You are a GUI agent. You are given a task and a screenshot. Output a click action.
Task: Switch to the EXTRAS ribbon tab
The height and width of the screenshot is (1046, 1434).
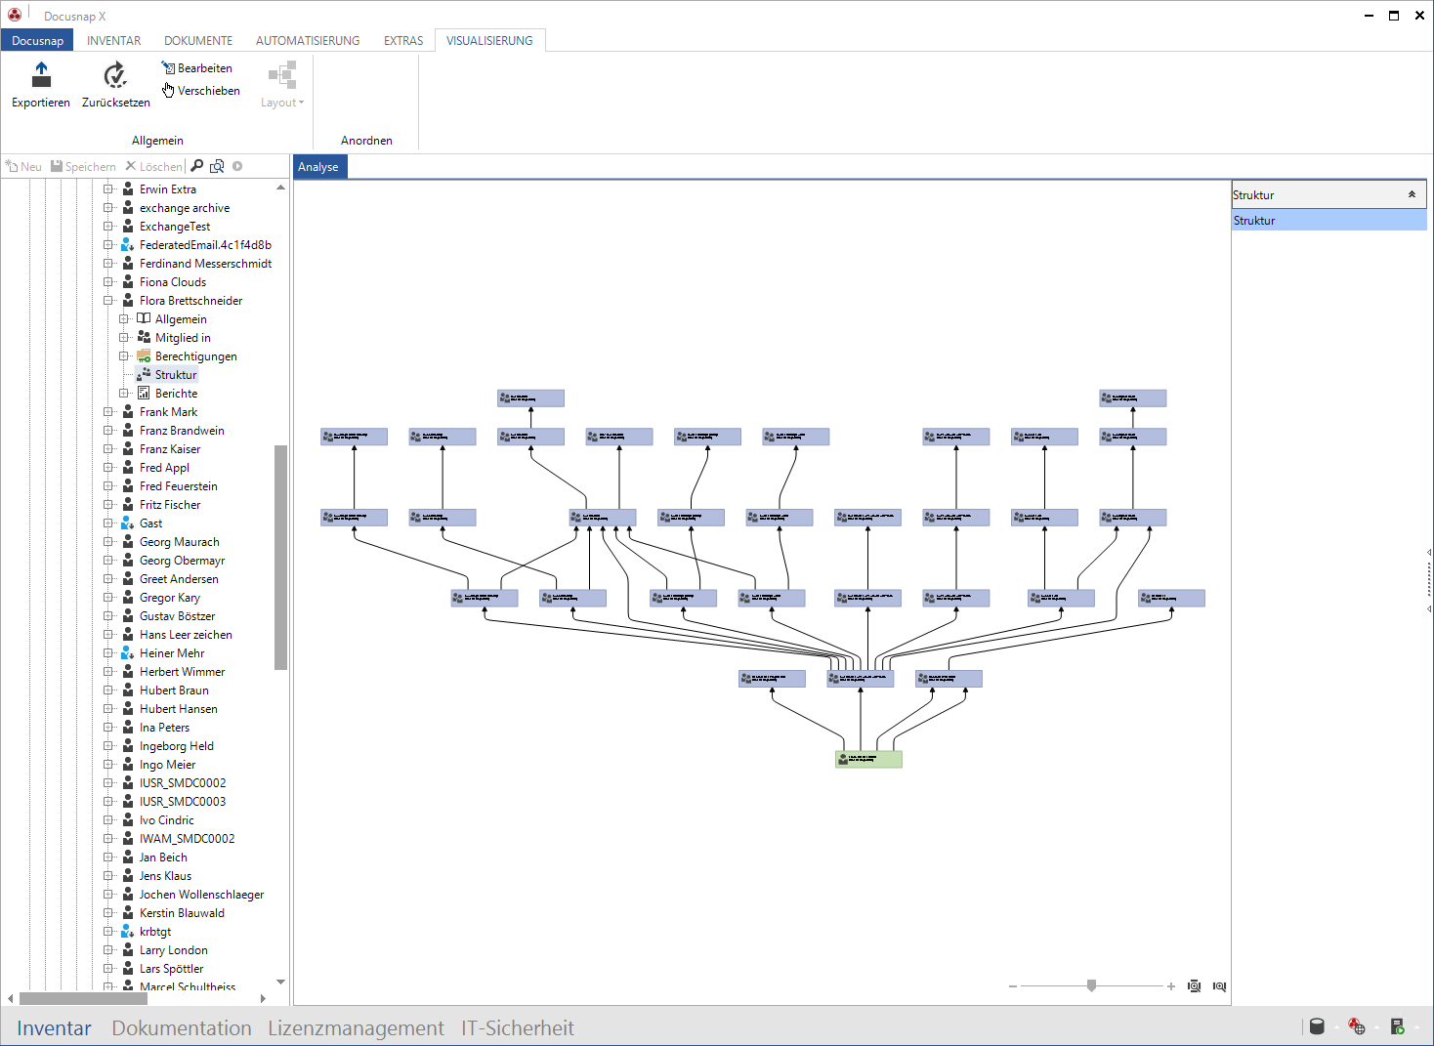coord(403,40)
